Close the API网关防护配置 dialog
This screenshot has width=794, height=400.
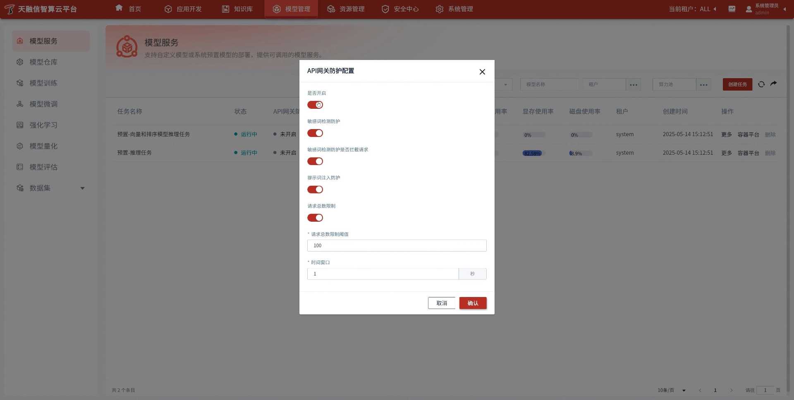[482, 72]
